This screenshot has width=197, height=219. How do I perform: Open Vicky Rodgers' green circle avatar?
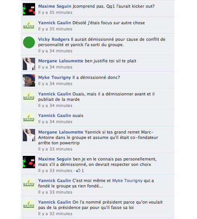pyautogui.click(x=29, y=42)
